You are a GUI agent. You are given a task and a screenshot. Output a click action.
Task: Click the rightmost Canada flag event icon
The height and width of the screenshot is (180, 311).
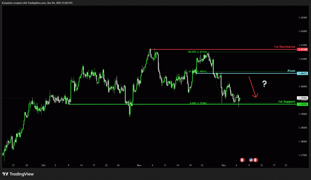[256, 160]
